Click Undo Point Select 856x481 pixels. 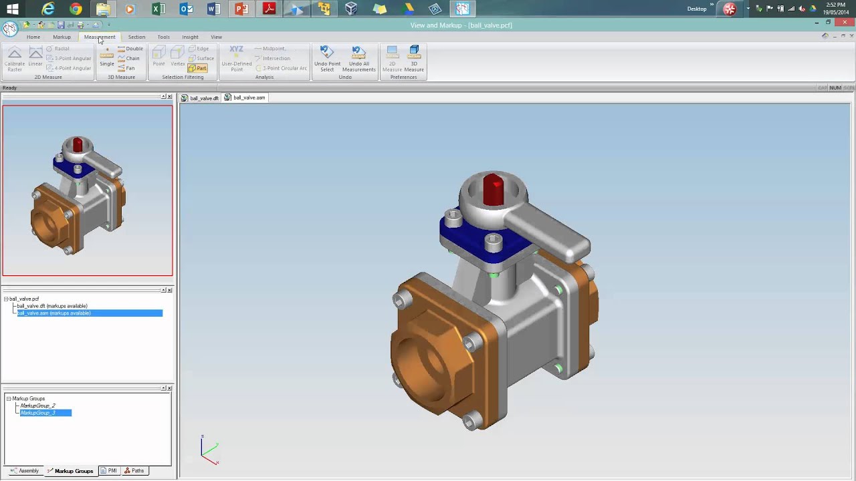[327, 59]
